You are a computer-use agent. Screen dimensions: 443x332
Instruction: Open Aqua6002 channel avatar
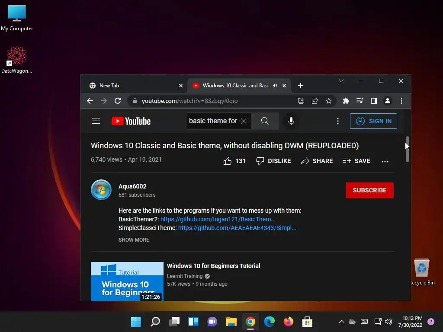[101, 190]
